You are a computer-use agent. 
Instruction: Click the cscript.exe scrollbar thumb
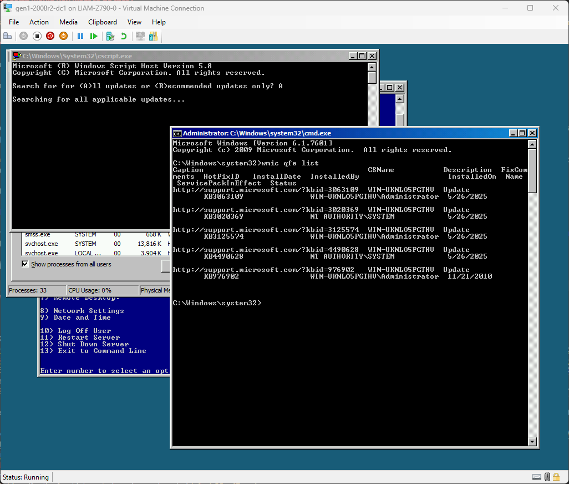pyautogui.click(x=372, y=78)
